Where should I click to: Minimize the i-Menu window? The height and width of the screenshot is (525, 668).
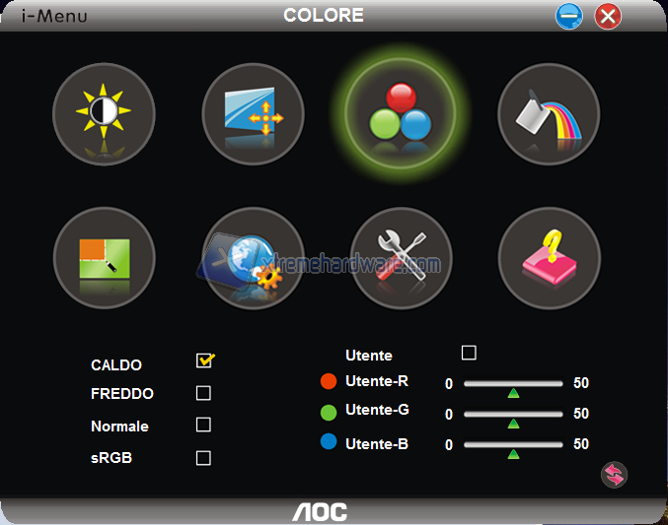pyautogui.click(x=568, y=16)
